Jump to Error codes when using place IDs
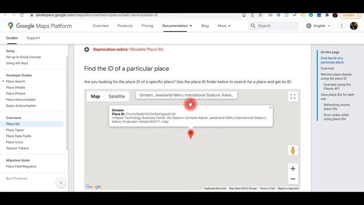The width and height of the screenshot is (364, 205). (x=336, y=117)
